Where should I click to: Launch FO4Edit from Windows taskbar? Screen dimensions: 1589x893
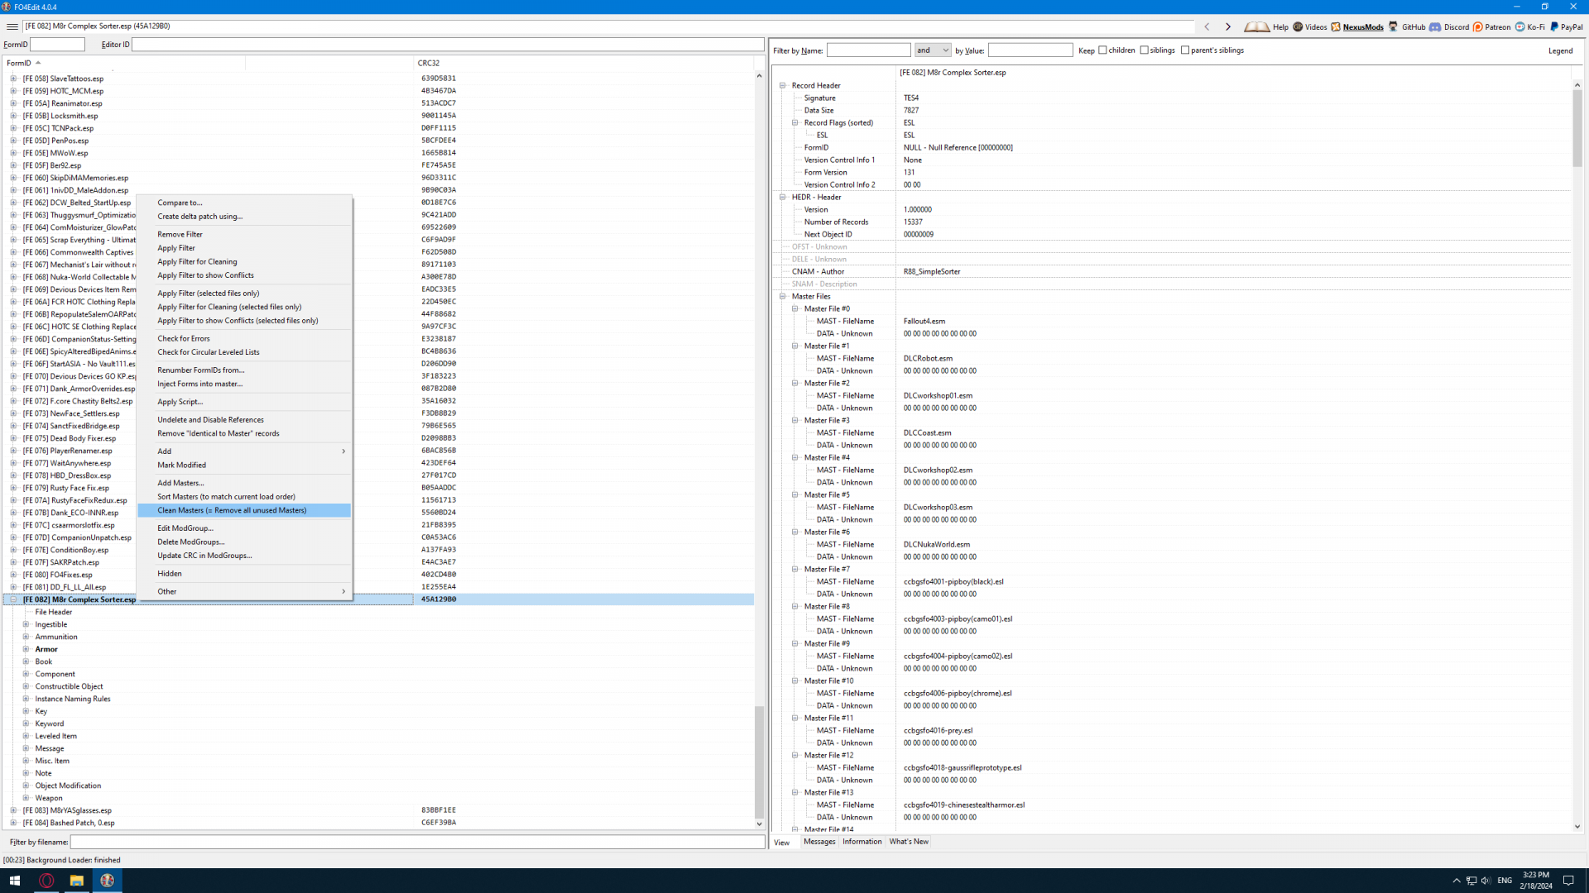(107, 881)
